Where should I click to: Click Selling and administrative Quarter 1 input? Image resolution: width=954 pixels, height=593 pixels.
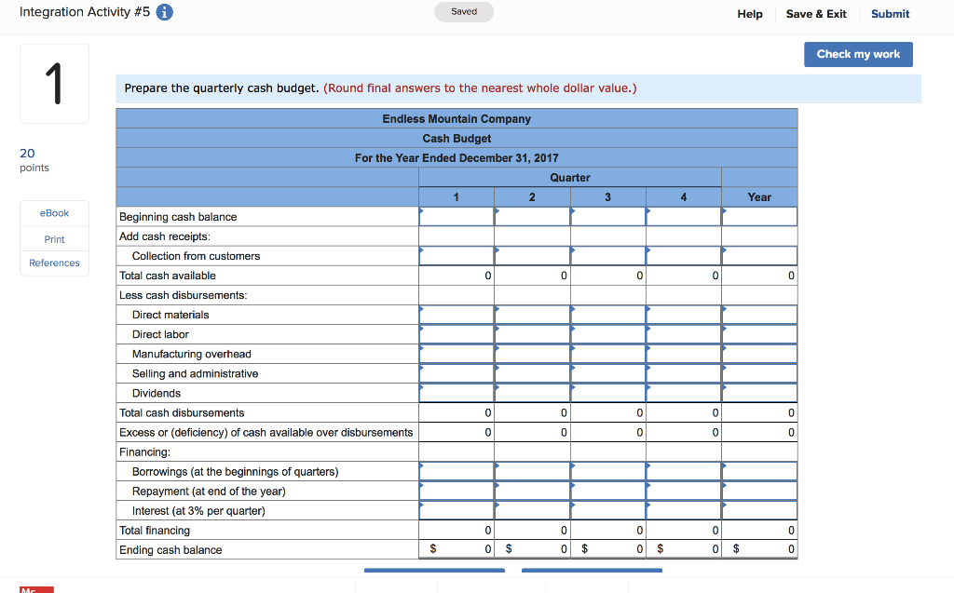457,373
